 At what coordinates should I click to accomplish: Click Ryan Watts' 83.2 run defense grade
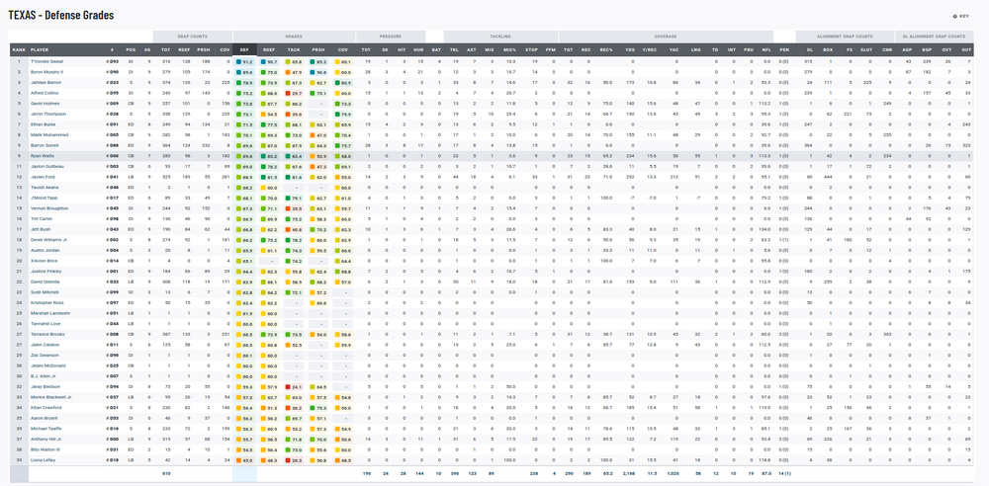(270, 156)
